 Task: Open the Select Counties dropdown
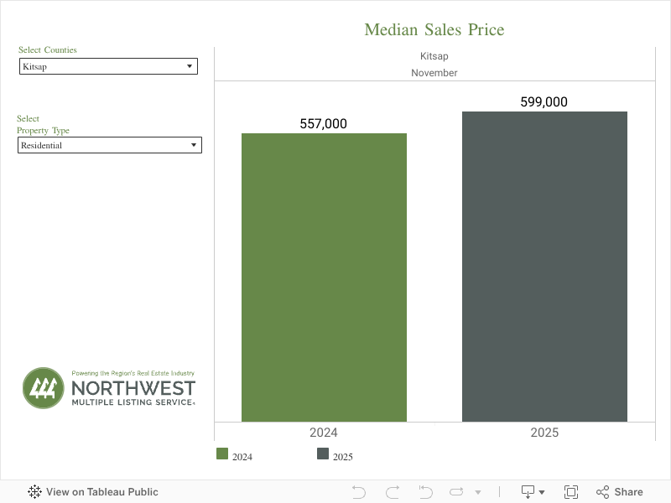[108, 66]
